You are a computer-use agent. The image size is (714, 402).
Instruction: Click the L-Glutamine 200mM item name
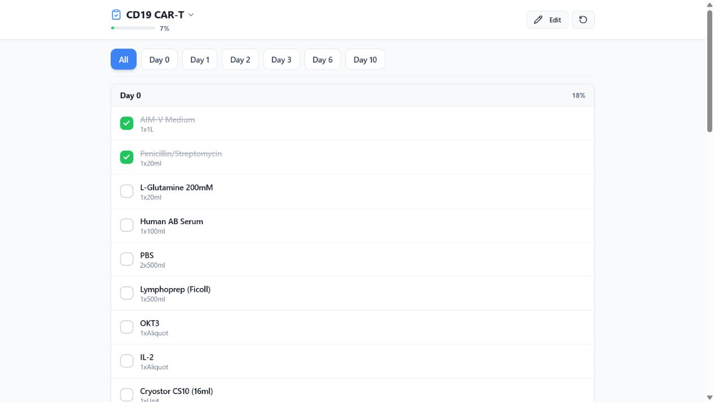coord(177,187)
